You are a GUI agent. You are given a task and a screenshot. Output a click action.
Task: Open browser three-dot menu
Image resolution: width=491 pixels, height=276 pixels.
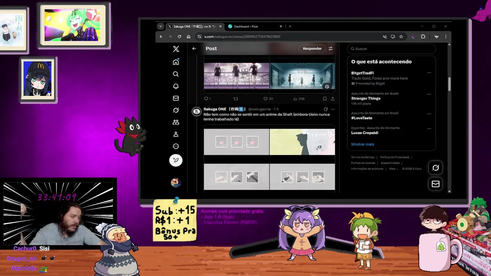(x=445, y=36)
